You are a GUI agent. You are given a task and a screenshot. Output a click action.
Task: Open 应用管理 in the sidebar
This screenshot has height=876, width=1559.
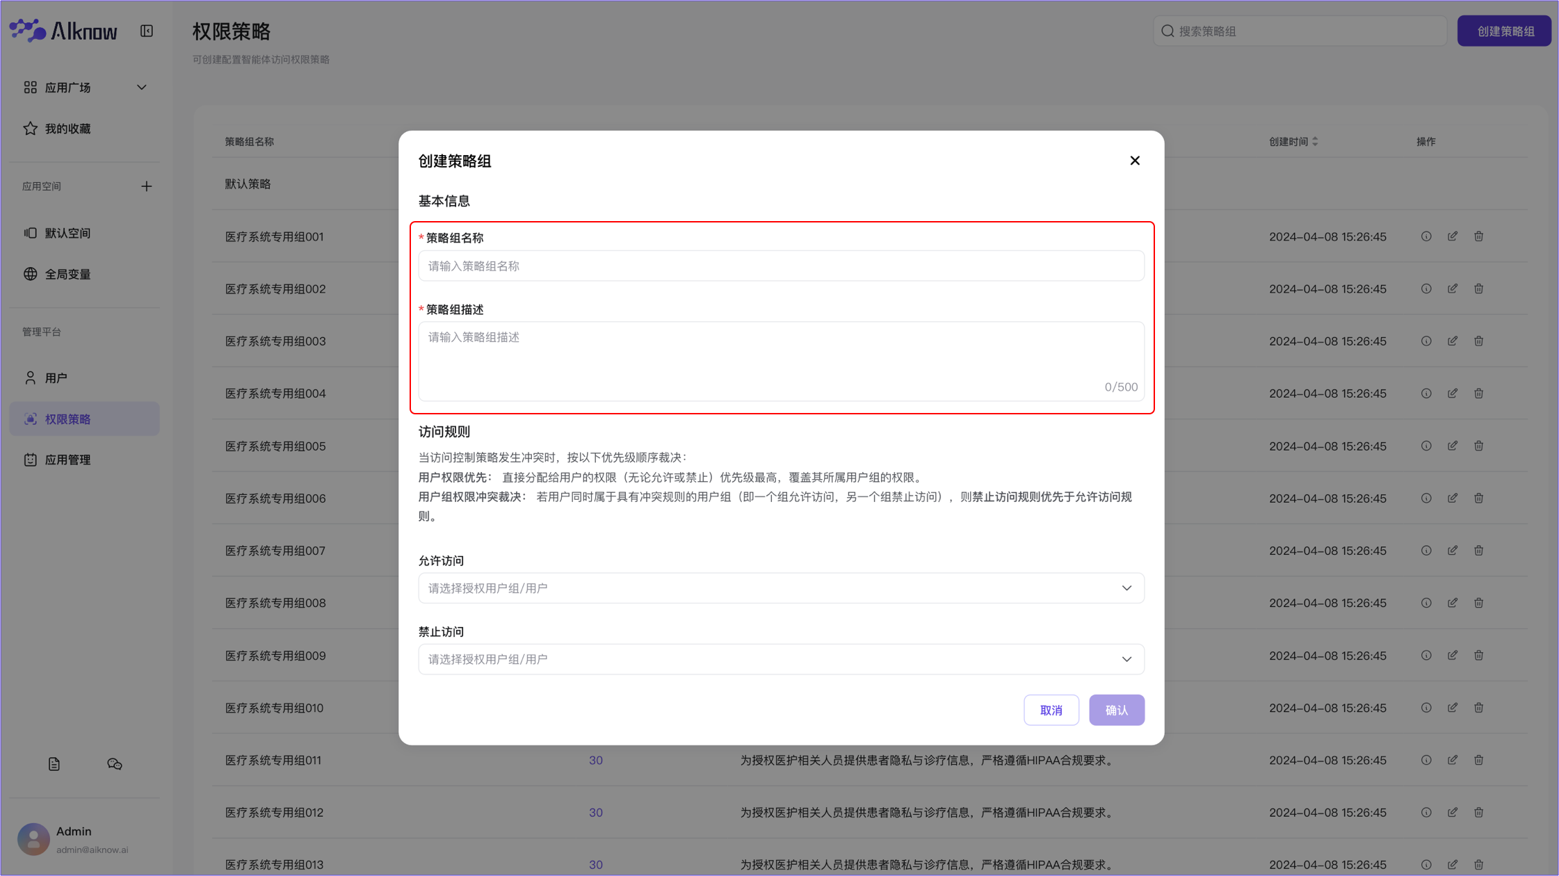(67, 460)
